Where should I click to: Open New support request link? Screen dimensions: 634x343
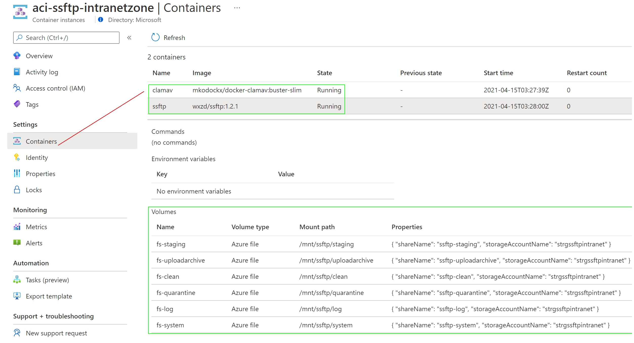(56, 333)
